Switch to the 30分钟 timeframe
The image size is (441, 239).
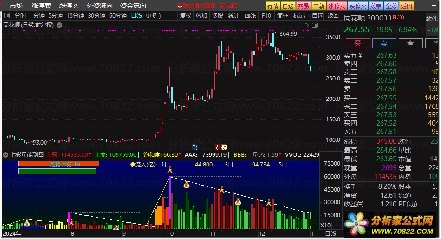pos(97,16)
